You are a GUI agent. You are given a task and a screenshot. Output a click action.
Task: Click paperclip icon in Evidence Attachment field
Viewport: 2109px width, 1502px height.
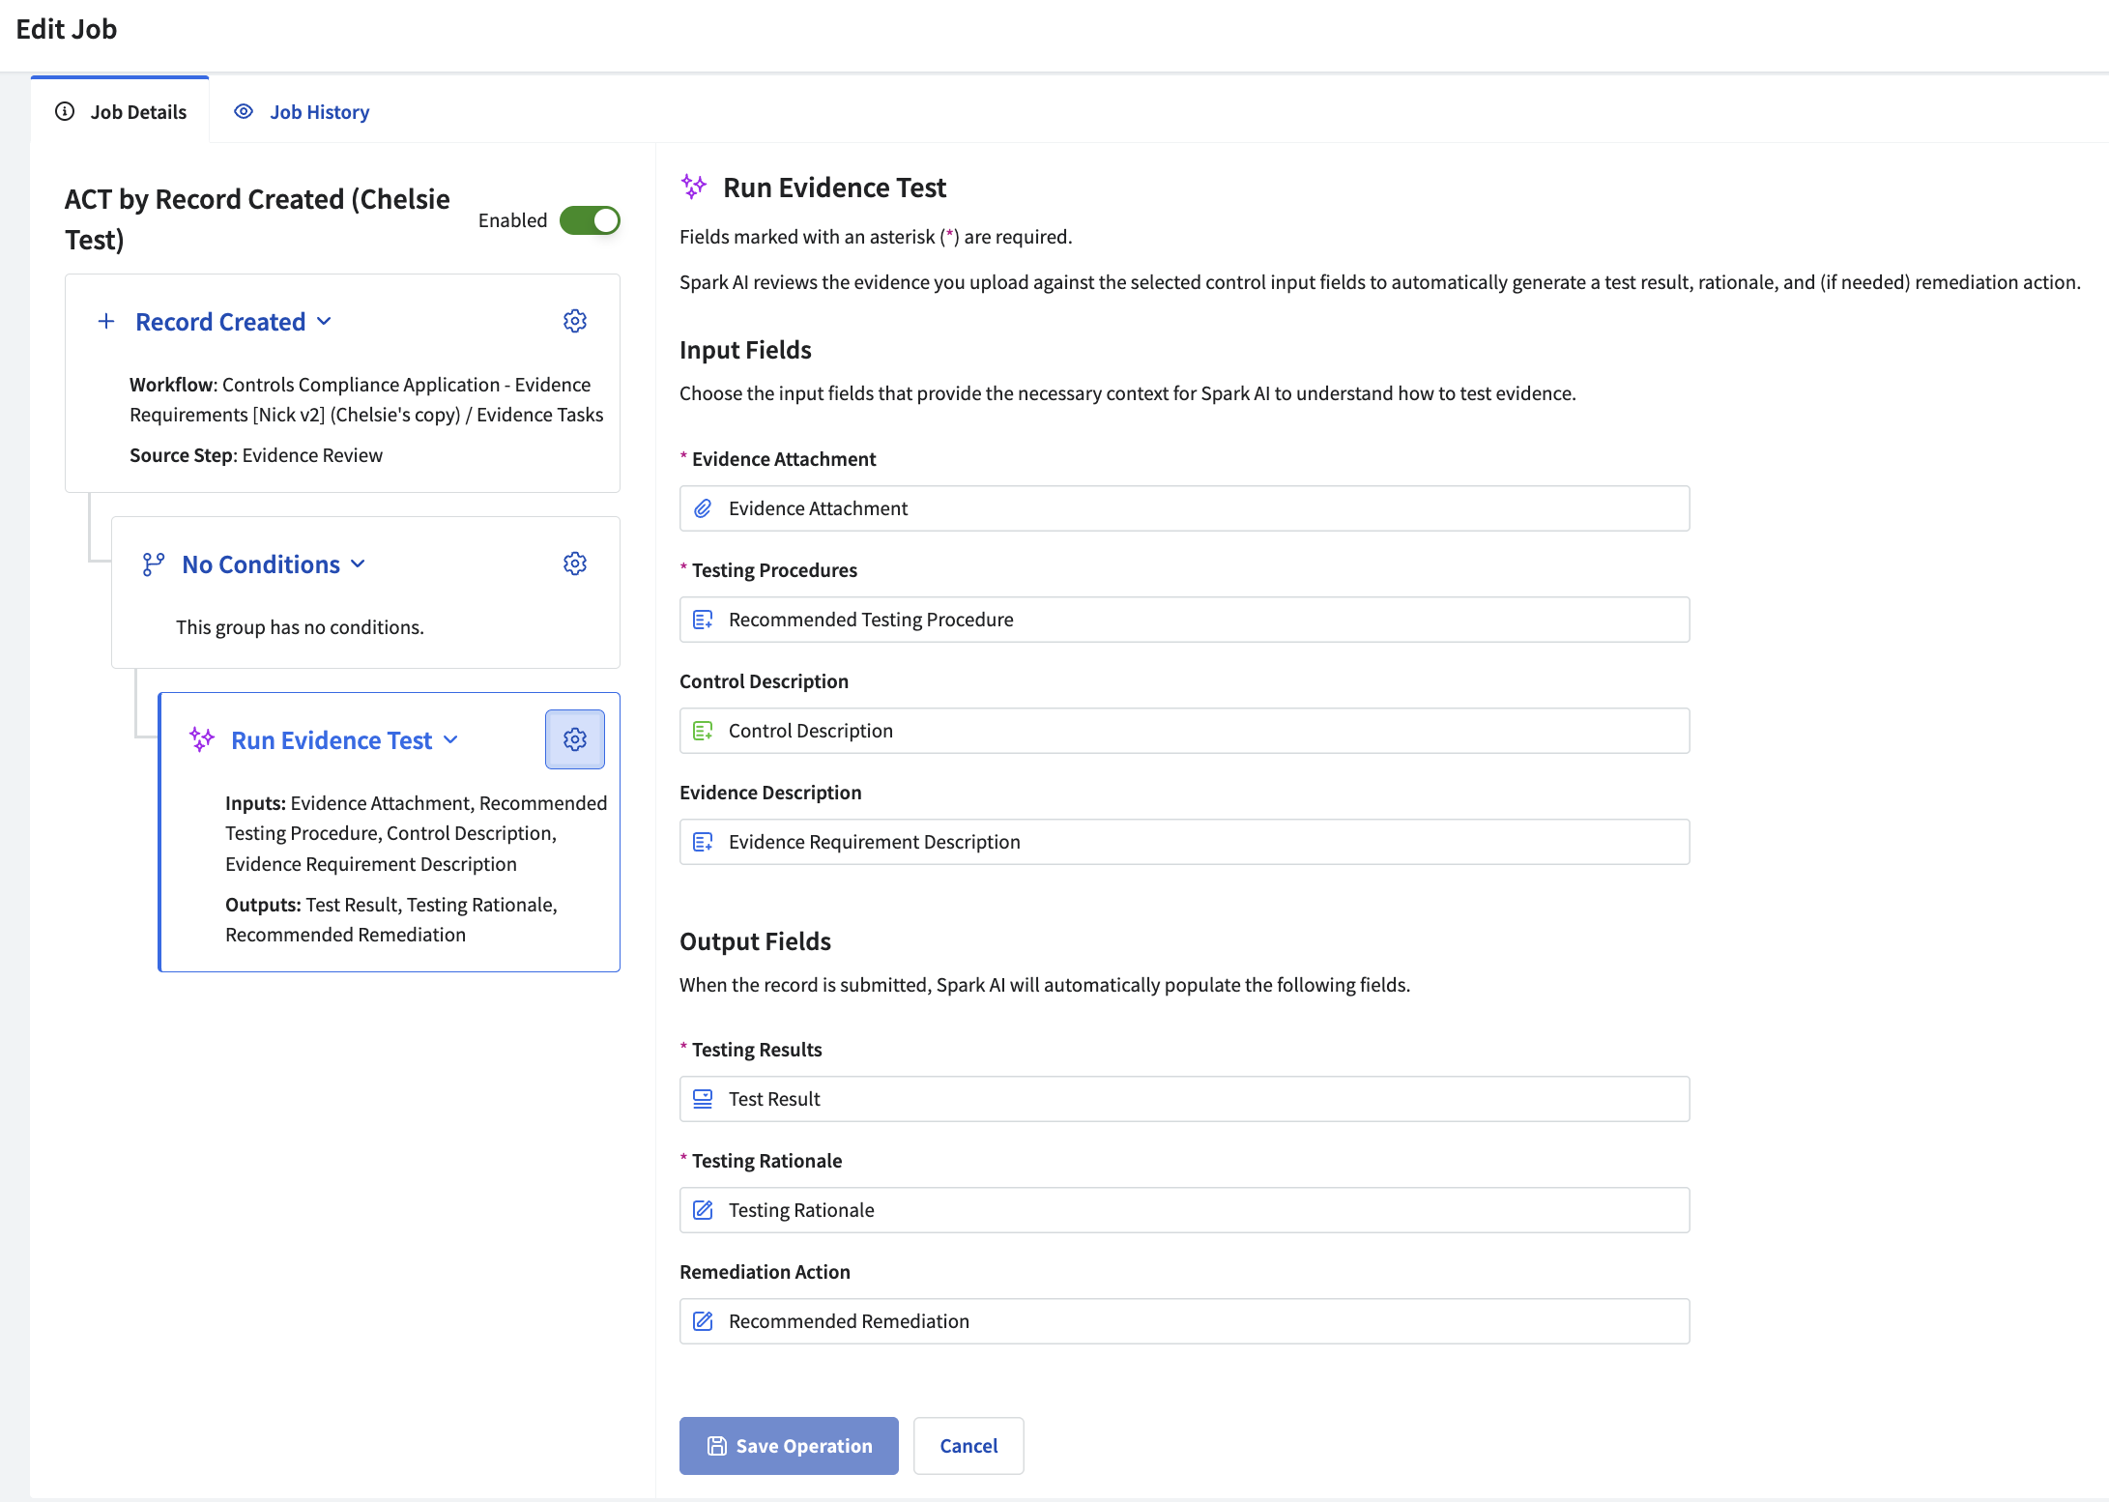(704, 508)
